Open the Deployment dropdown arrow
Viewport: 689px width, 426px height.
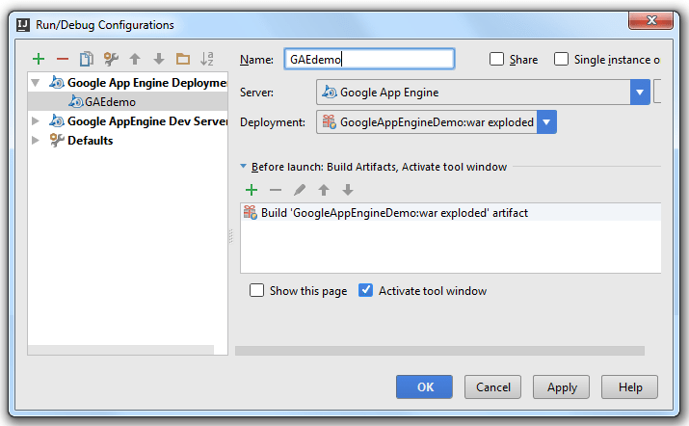click(x=546, y=121)
